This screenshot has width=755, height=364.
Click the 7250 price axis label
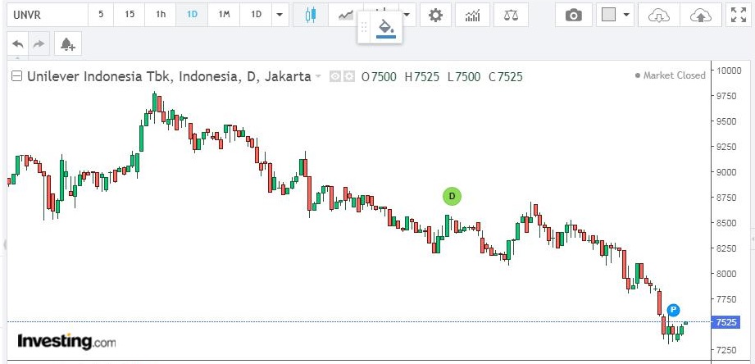[726, 349]
